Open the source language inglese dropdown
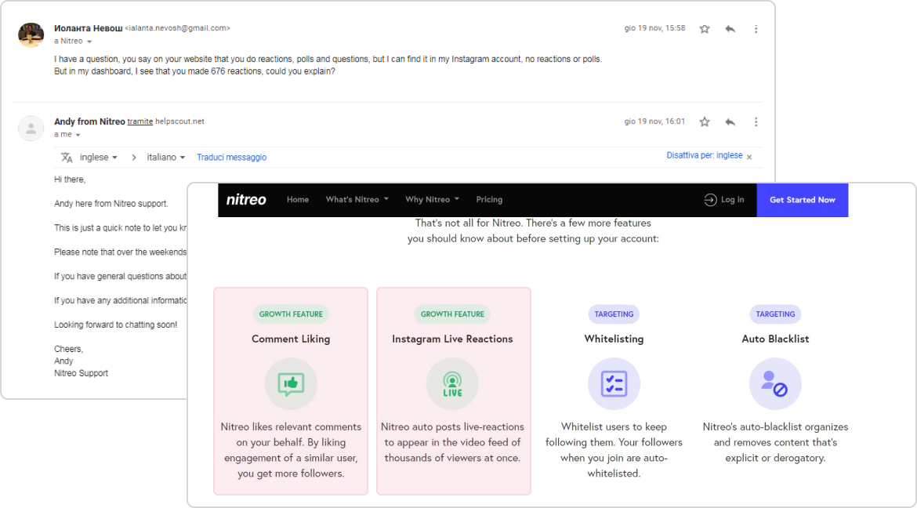Image resolution: width=917 pixels, height=508 pixels. click(x=98, y=158)
